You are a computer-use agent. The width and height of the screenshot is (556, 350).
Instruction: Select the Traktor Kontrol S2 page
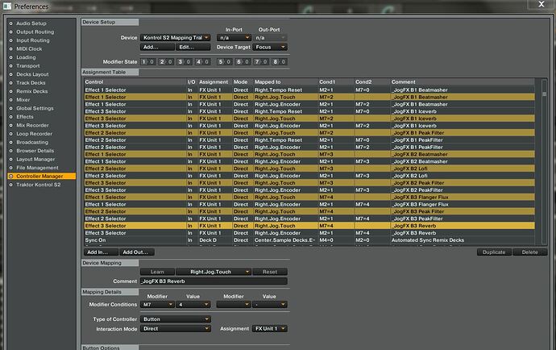[x=39, y=184]
